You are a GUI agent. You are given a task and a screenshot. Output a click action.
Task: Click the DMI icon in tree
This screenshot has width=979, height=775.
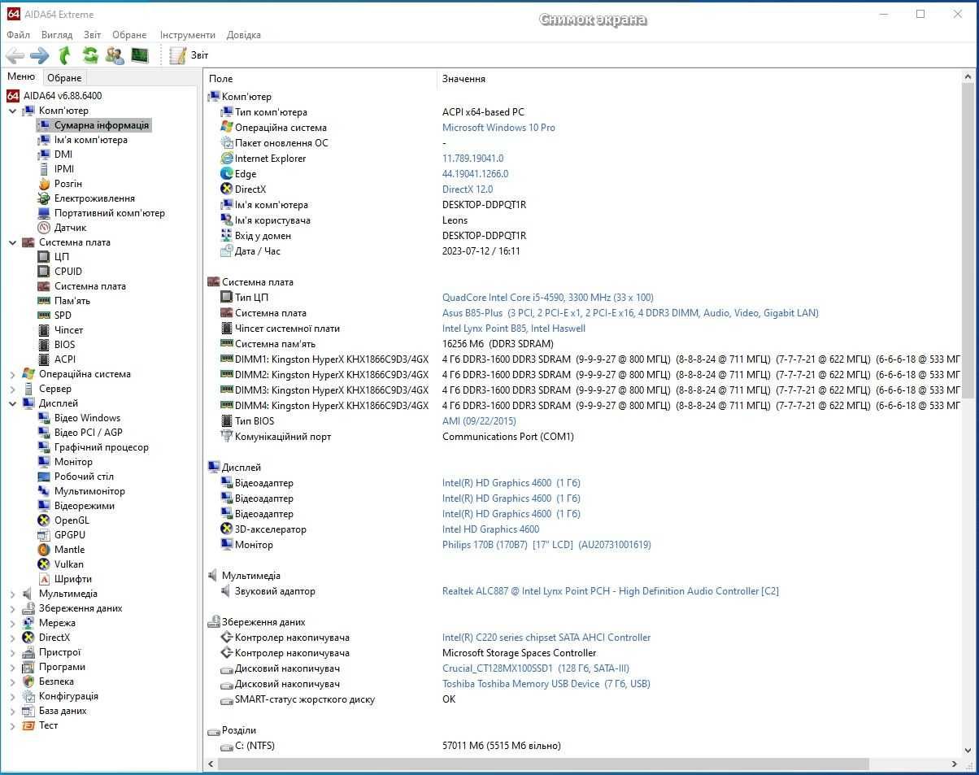coord(44,155)
